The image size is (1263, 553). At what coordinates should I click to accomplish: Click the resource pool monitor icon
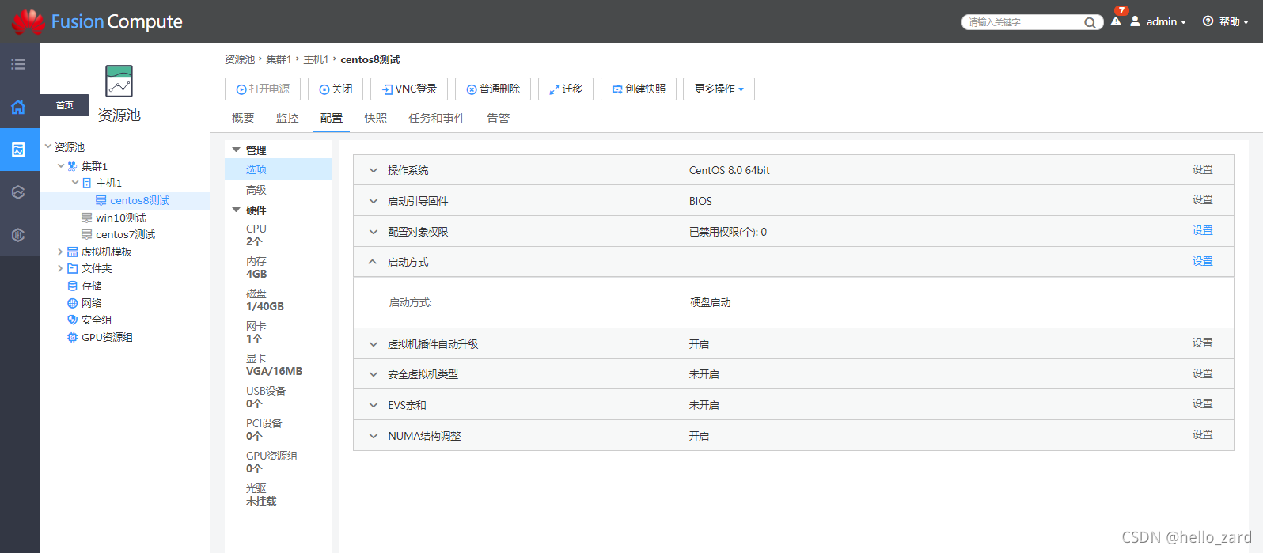pos(119,81)
